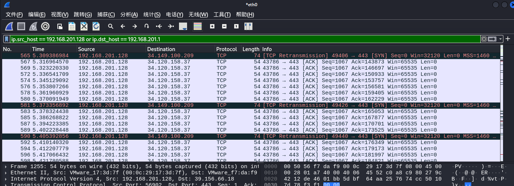Viewport: 514px width, 186px height.
Task: Click the filter bookmark icon
Action: 7,39
